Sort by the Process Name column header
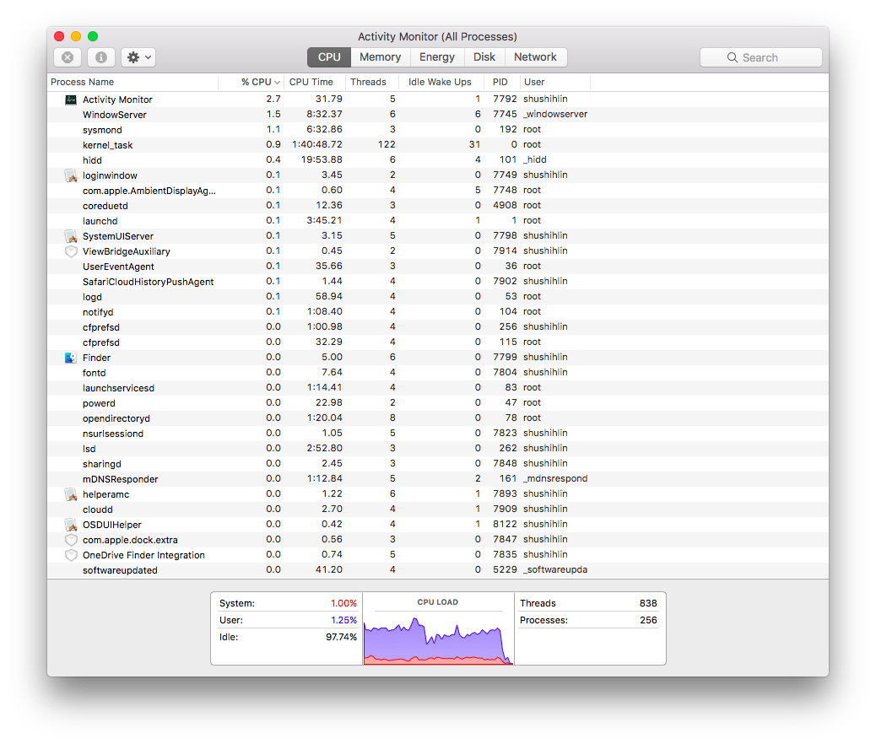Image resolution: width=876 pixels, height=744 pixels. pos(133,82)
